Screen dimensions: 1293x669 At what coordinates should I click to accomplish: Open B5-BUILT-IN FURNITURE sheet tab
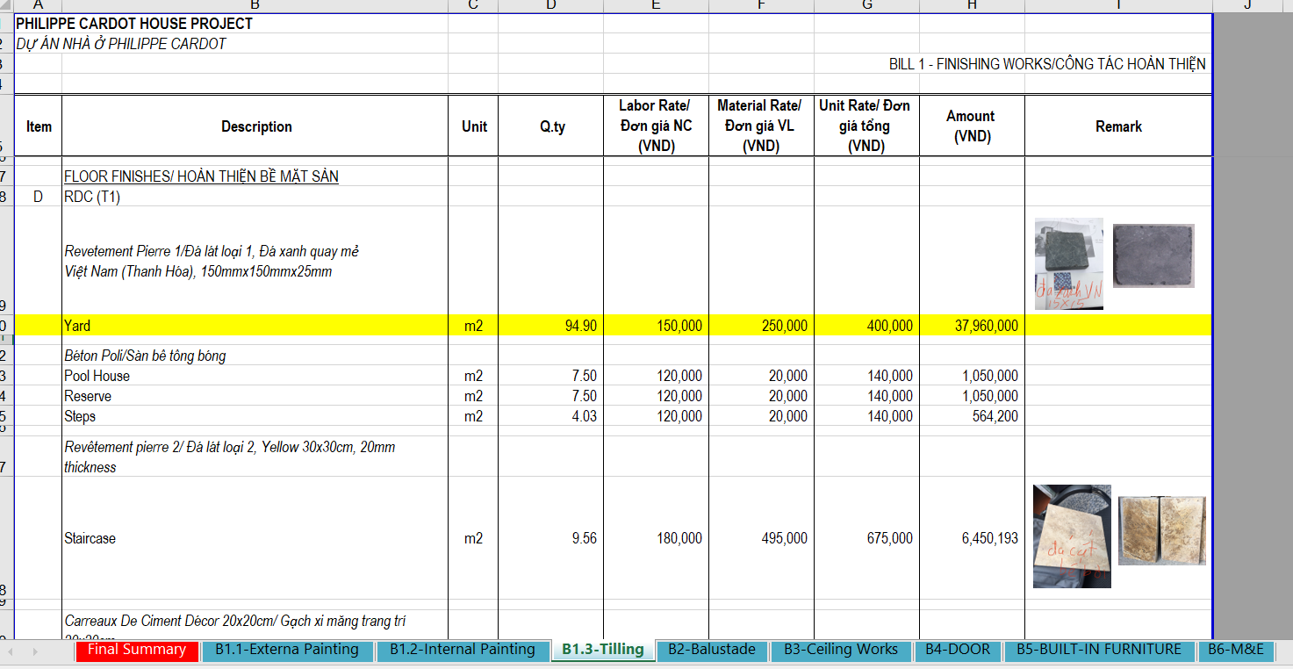point(1099,650)
